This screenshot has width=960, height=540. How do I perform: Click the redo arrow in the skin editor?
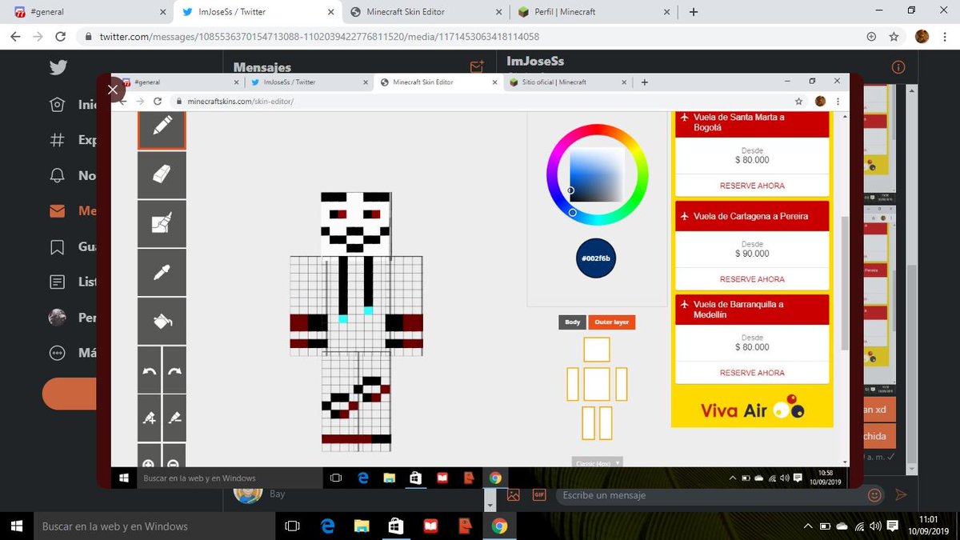coord(174,370)
